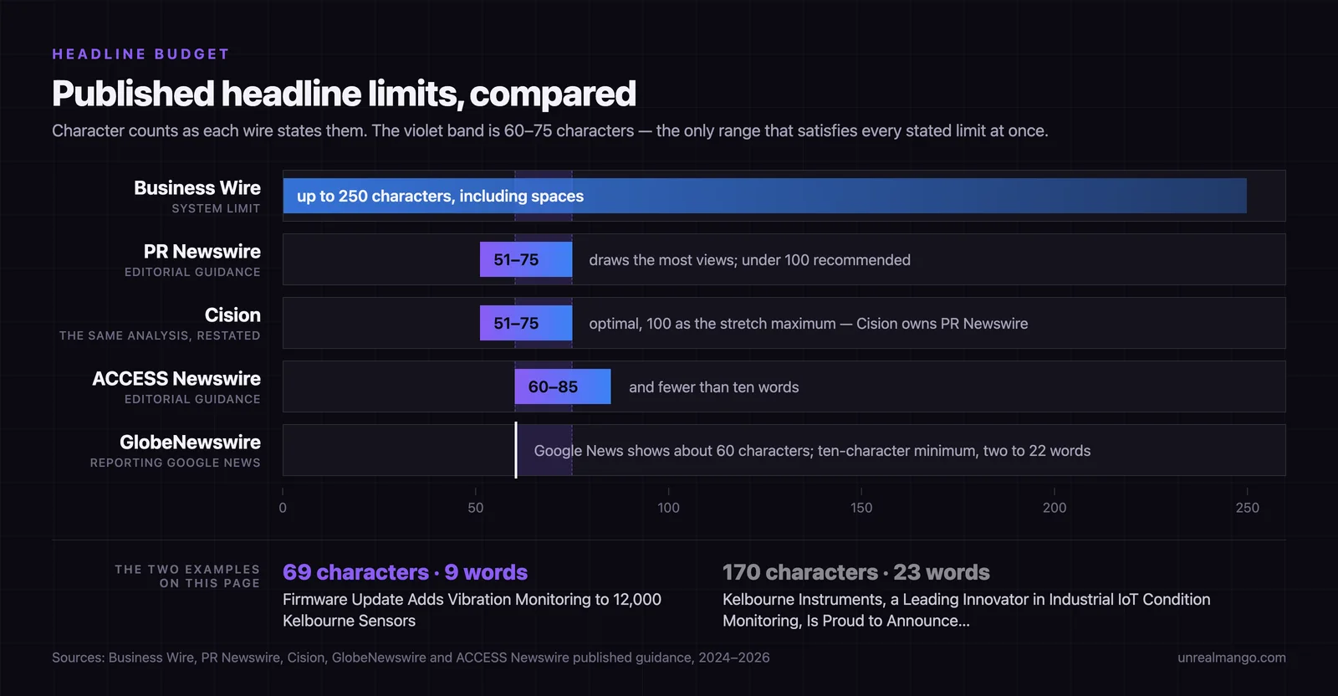Screen dimensions: 1338x696
Task: Click the SYSTEM LIMIT sublabel
Action: click(216, 208)
